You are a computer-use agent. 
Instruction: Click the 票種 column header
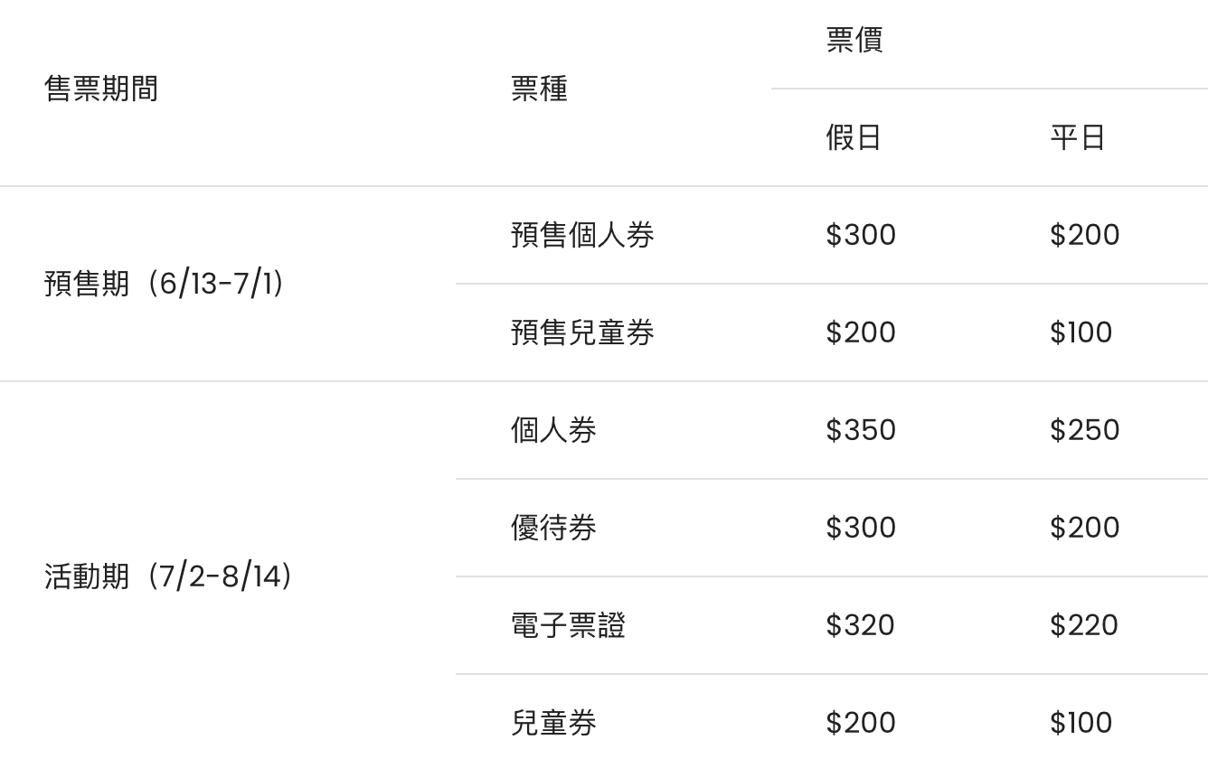tap(539, 89)
